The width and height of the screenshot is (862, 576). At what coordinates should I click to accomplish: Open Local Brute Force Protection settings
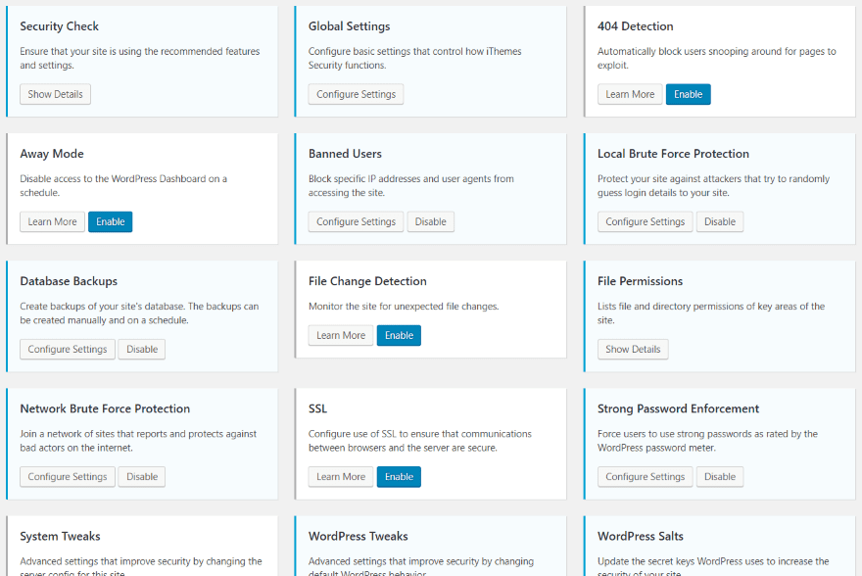645,221
